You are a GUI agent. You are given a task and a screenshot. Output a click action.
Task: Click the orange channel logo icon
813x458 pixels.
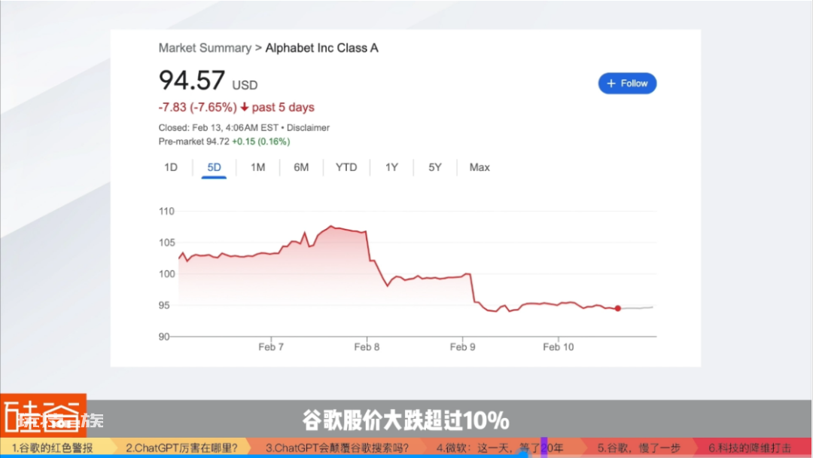click(x=44, y=416)
